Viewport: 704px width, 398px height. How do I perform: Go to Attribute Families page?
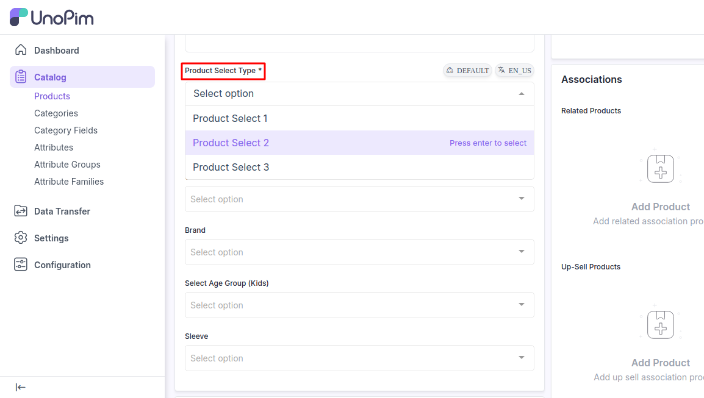click(69, 182)
